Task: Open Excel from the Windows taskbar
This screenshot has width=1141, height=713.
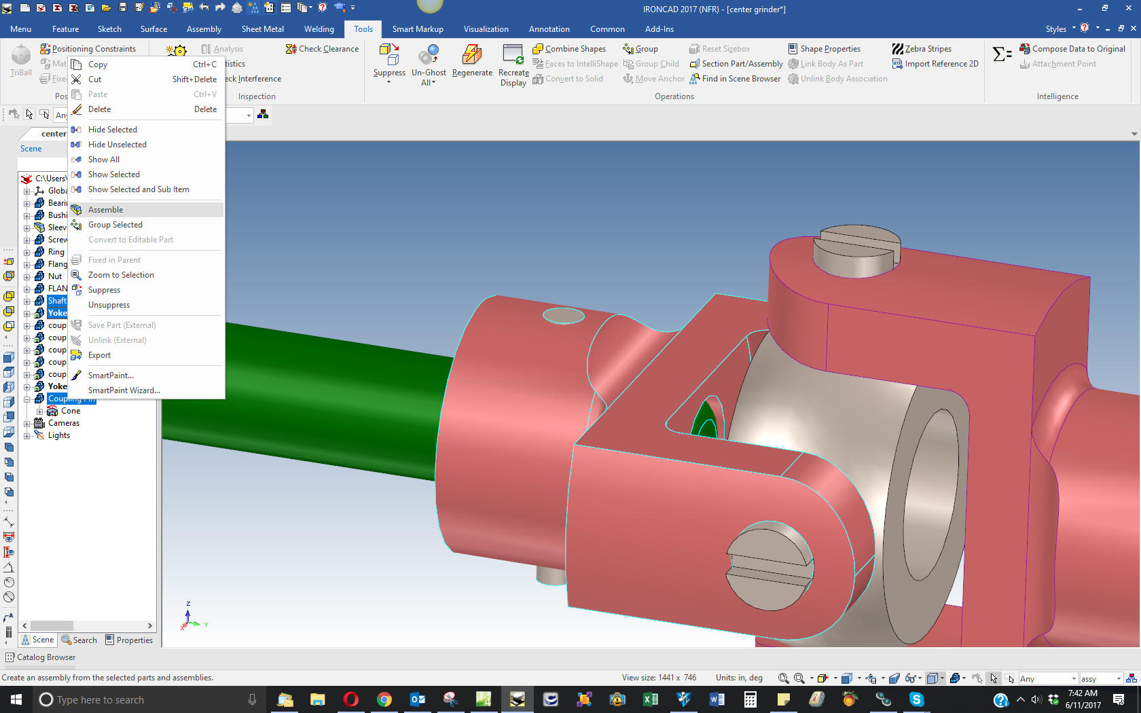Action: pyautogui.click(x=650, y=699)
